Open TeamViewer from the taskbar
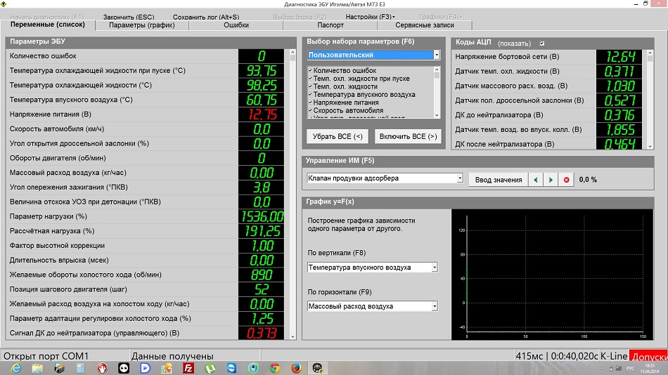The height and width of the screenshot is (375, 668). pos(231,368)
